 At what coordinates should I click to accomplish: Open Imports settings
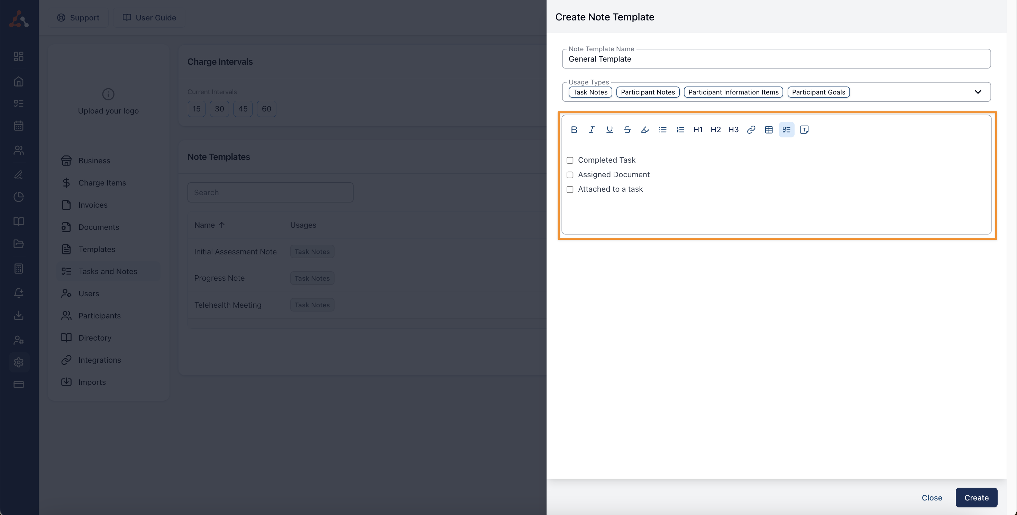(x=109, y=382)
